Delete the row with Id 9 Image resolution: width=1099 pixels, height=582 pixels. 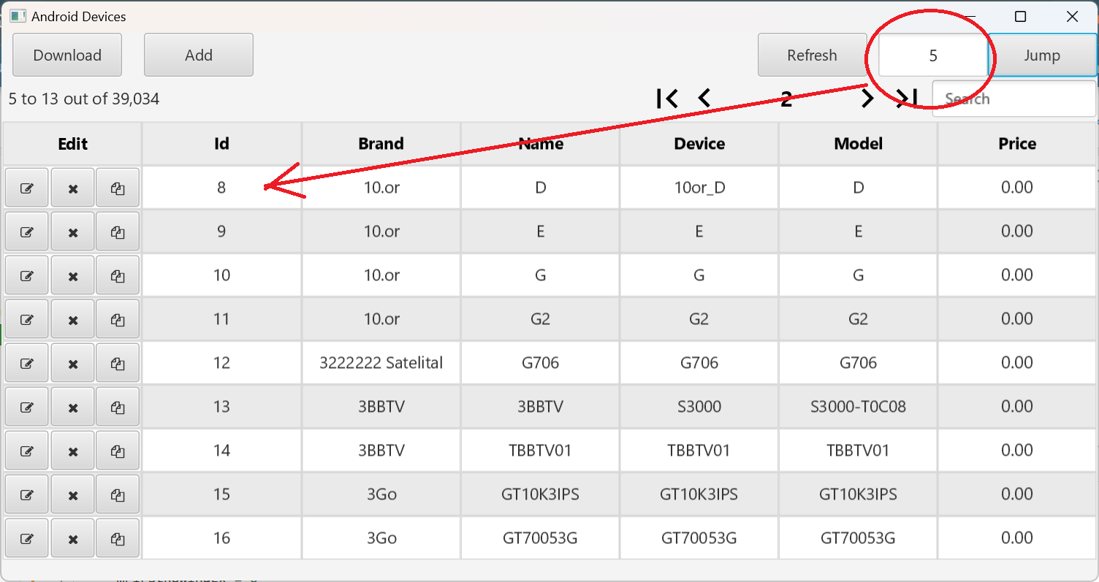(x=73, y=232)
